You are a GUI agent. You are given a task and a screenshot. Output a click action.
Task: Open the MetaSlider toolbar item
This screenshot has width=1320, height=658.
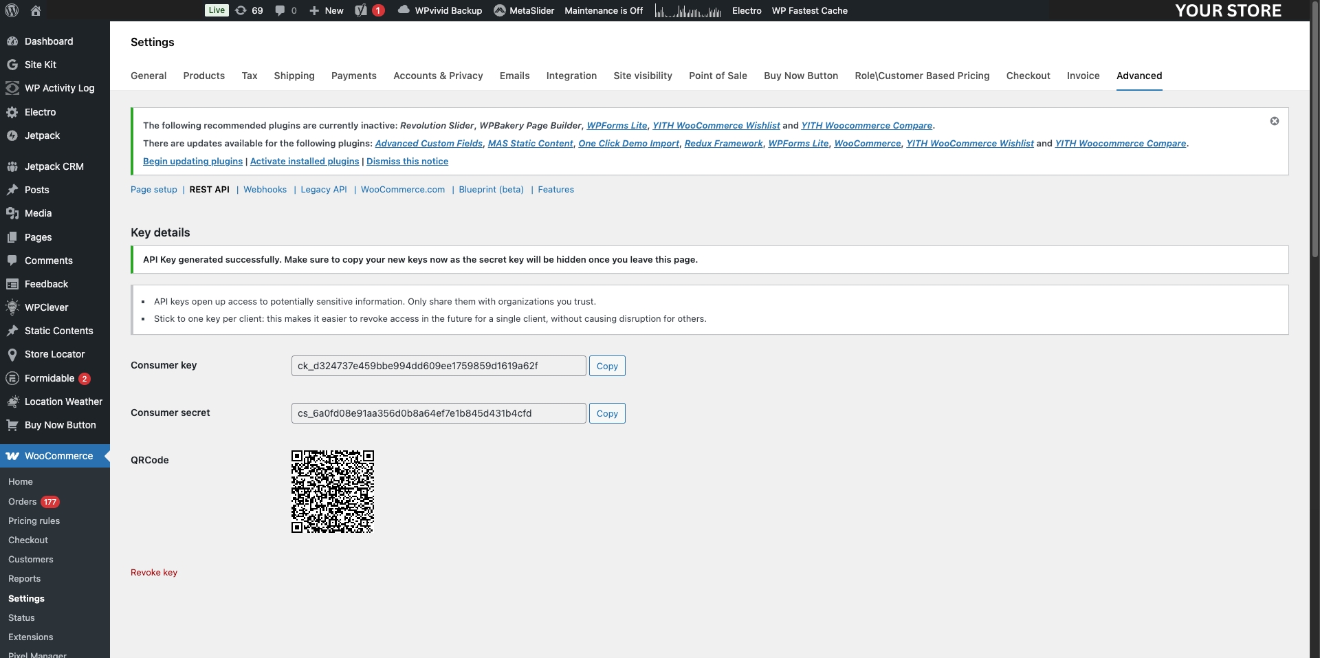click(524, 10)
